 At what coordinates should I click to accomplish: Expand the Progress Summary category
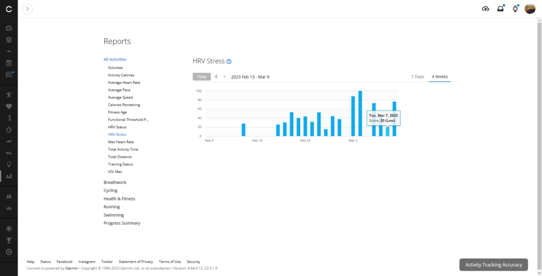(122, 224)
